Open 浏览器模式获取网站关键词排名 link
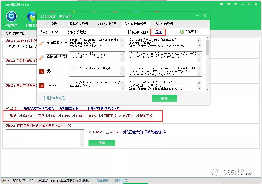The width and height of the screenshot is (262, 184). [144, 132]
